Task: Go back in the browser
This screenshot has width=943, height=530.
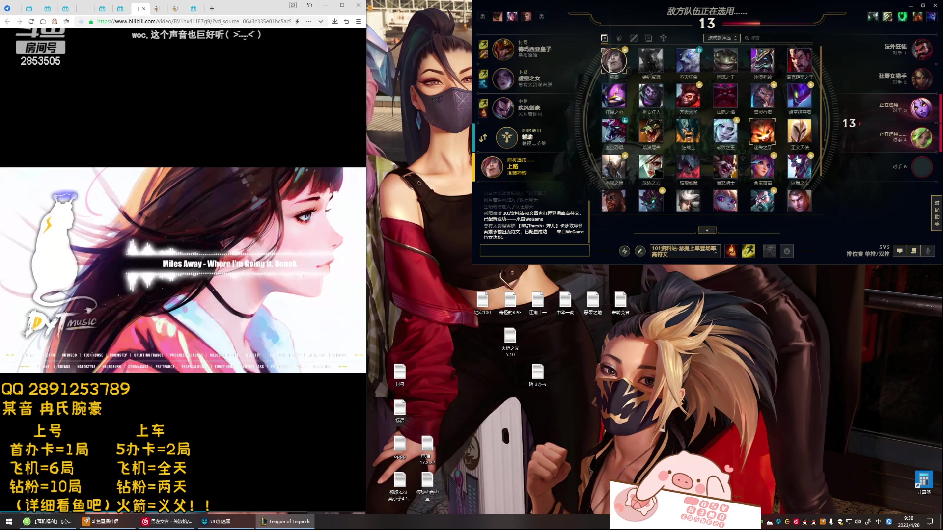Action: 7,21
